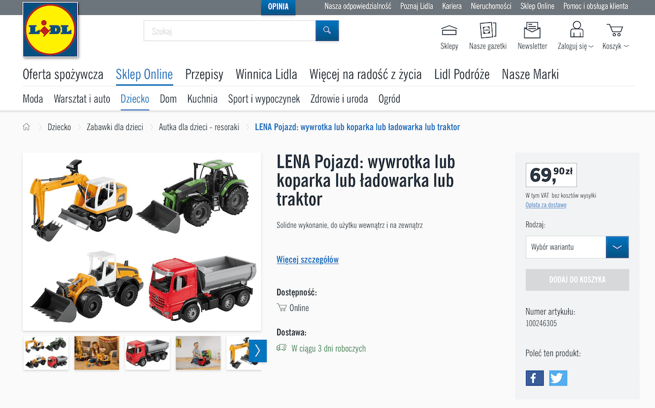Open Sklep Online in top bar

point(537,7)
